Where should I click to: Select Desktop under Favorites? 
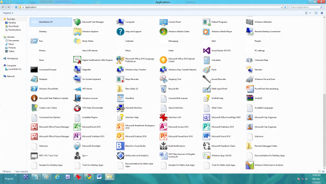12,23
